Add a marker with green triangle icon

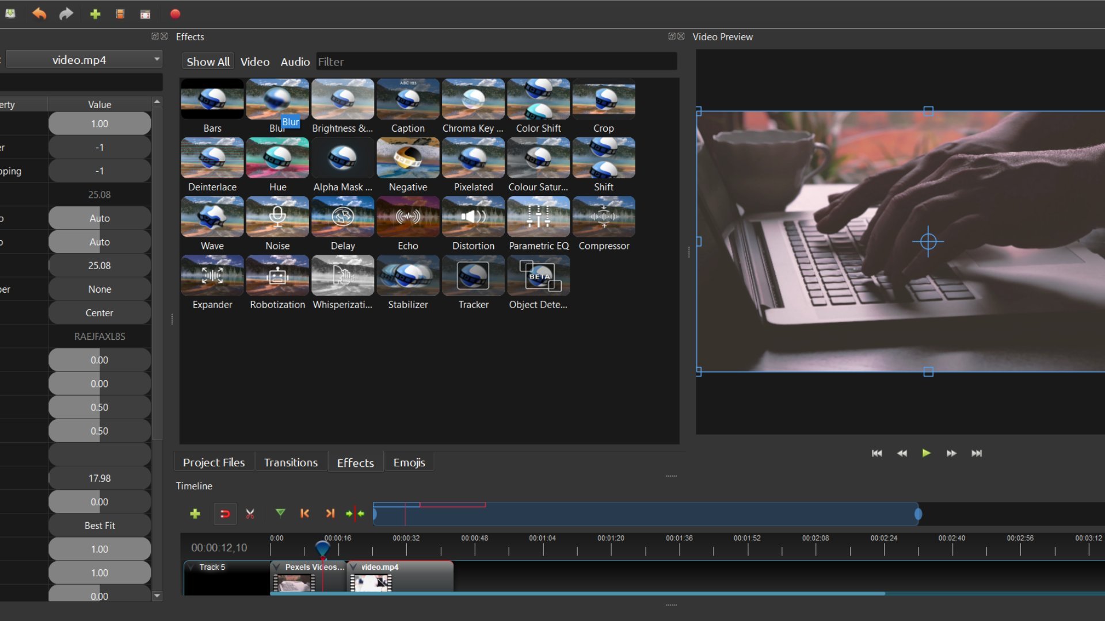[x=280, y=513]
